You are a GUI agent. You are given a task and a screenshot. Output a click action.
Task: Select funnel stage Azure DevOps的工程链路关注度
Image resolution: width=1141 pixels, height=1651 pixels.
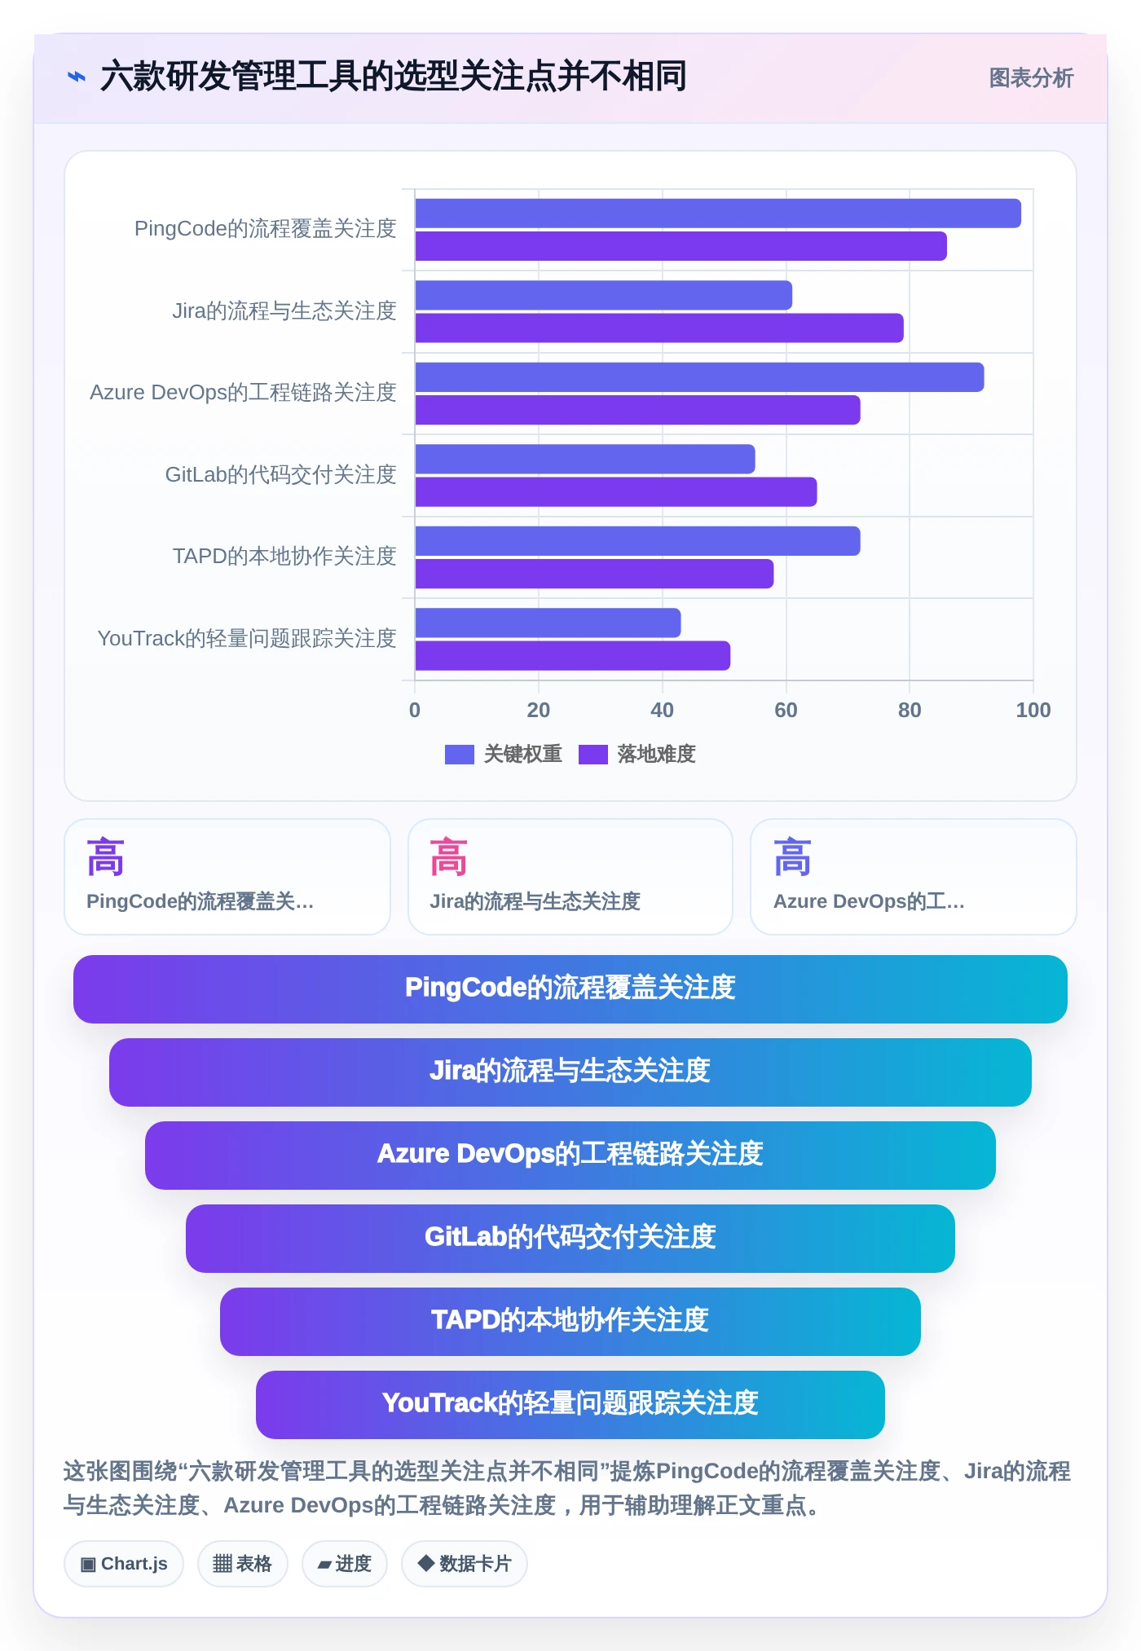click(570, 1156)
